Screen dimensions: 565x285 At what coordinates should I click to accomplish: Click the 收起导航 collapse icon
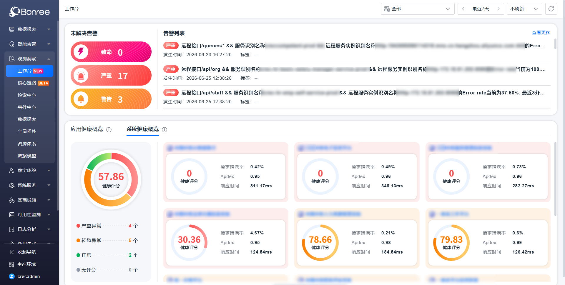point(12,252)
